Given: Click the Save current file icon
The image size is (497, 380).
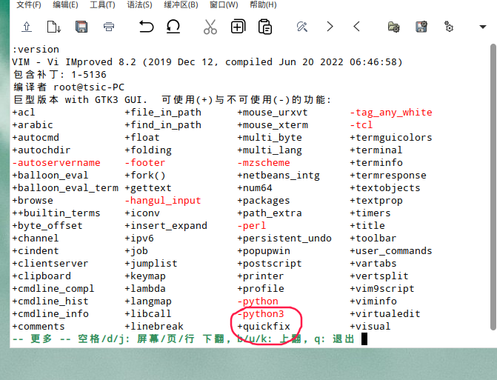Looking at the screenshot, I should tap(54, 27).
